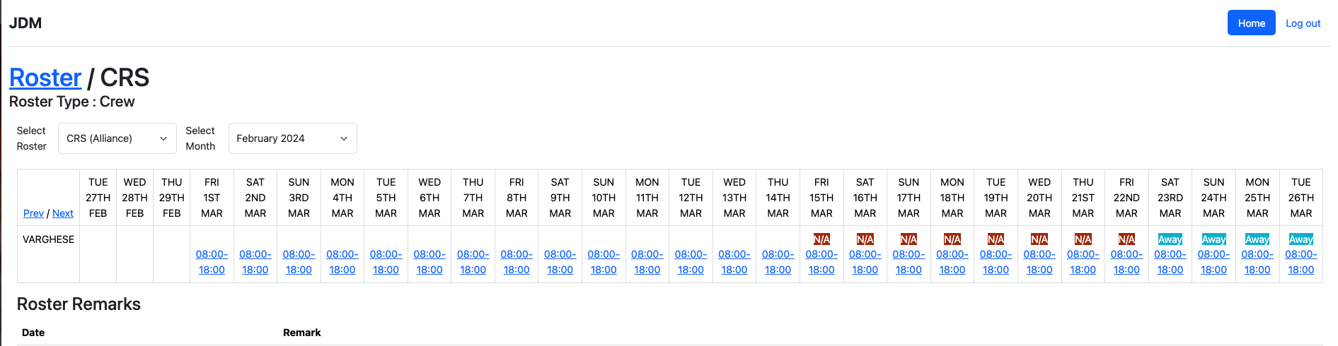
Task: Open Friday 22nd March shift 08:00-18:00
Action: coord(1126,262)
